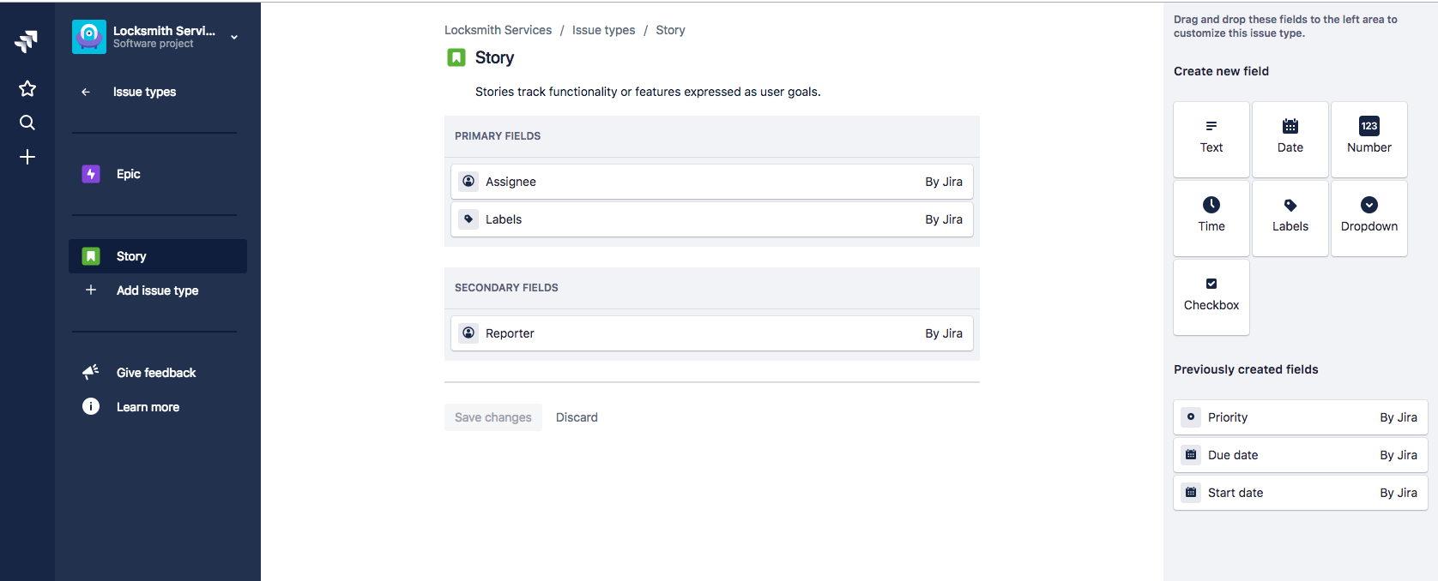Select the Story issue type in sidebar
This screenshot has width=1438, height=581.
(158, 256)
